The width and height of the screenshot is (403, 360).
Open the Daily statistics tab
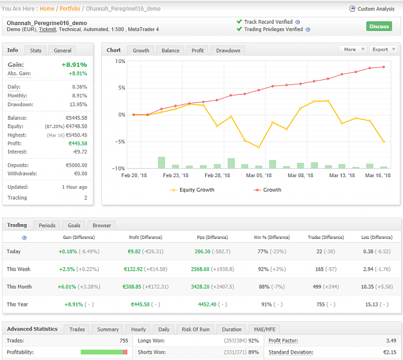164,329
